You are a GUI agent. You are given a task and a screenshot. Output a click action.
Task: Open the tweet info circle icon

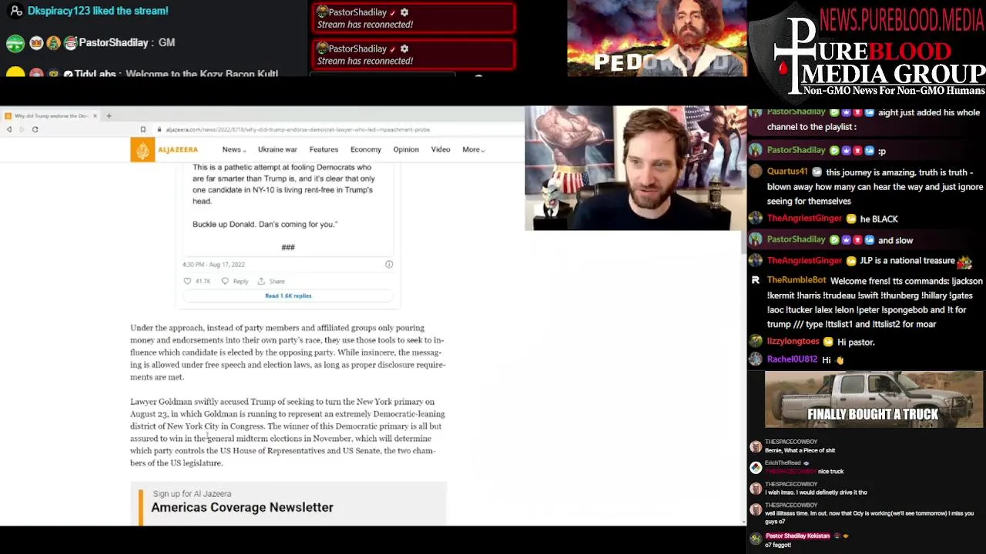pos(389,264)
